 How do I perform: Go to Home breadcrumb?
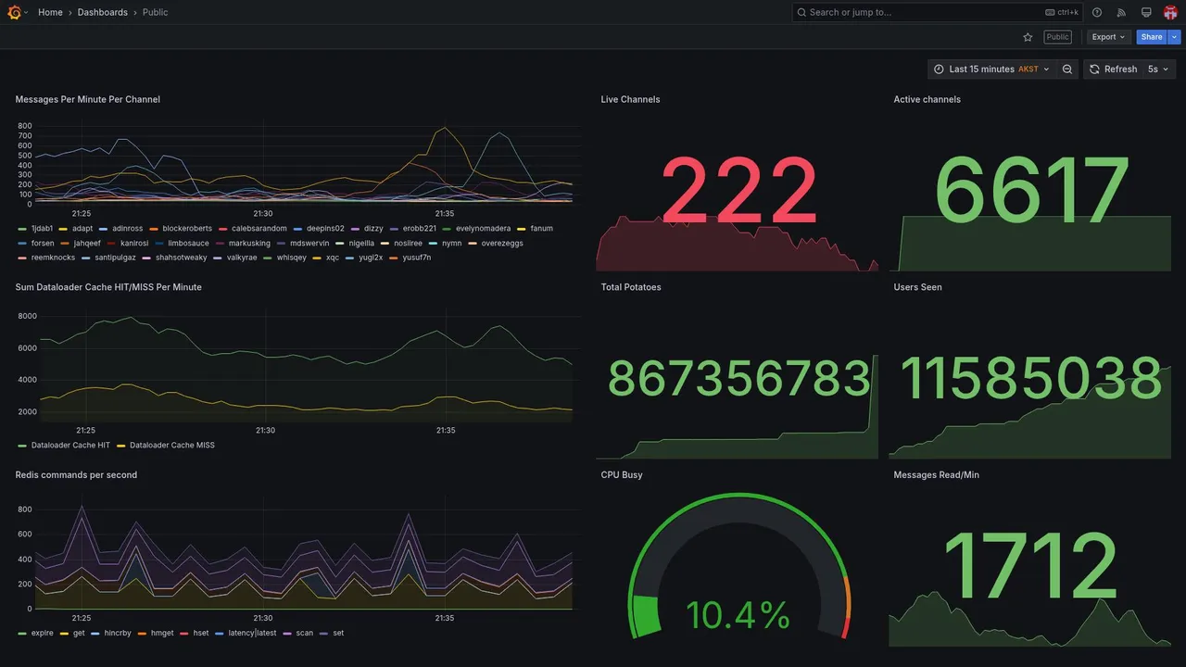tap(50, 12)
